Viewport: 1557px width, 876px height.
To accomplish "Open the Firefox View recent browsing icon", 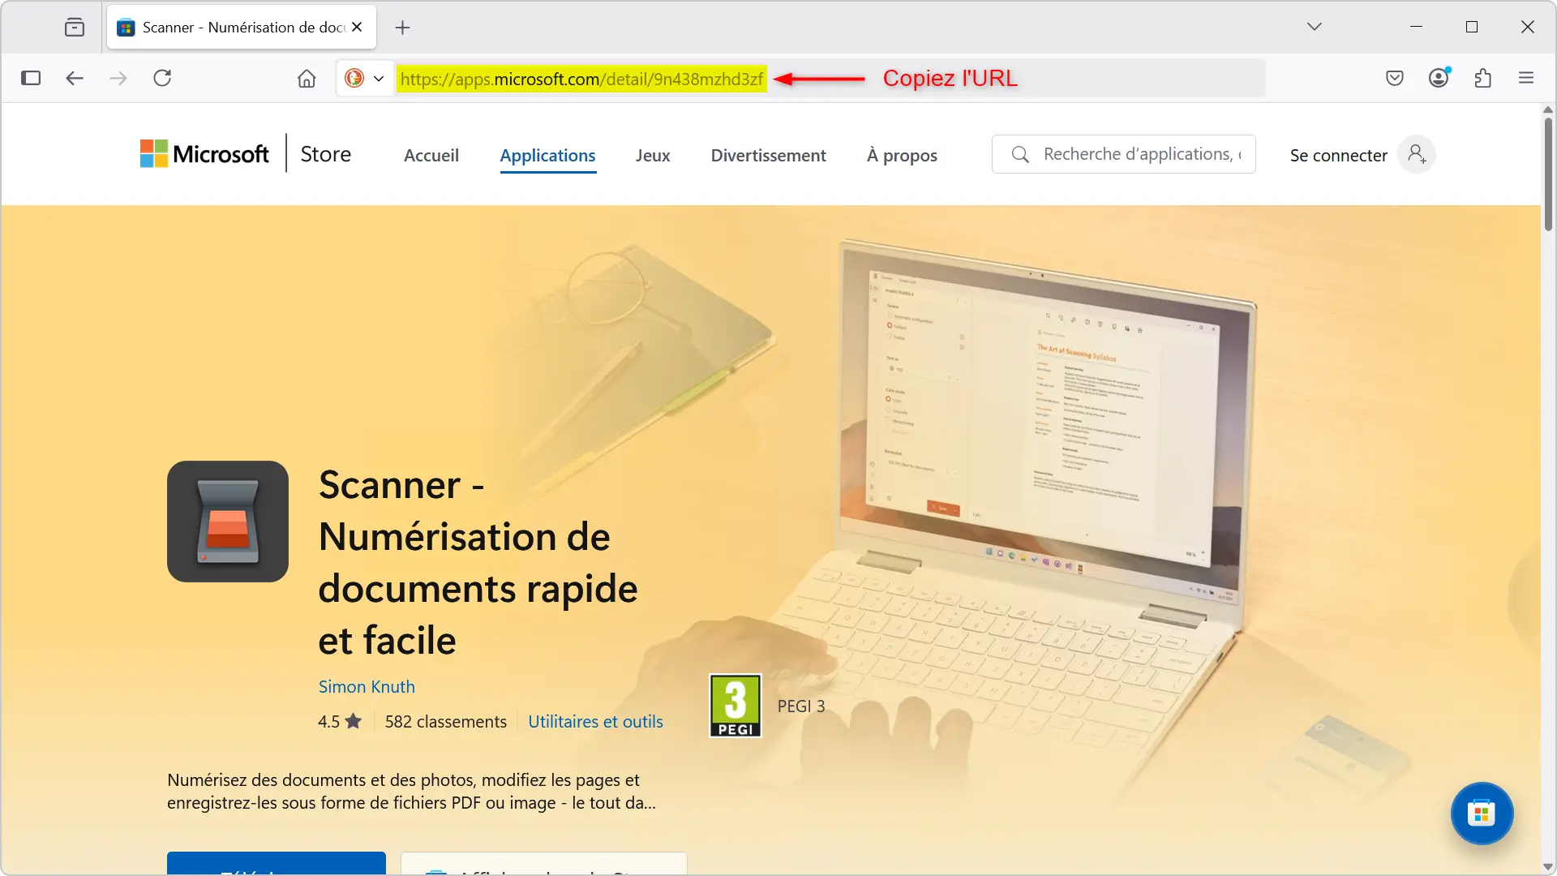I will pyautogui.click(x=75, y=28).
